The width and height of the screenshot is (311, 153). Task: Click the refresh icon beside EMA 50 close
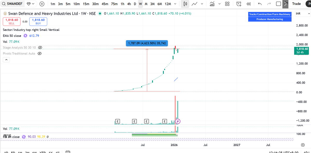(25, 36)
